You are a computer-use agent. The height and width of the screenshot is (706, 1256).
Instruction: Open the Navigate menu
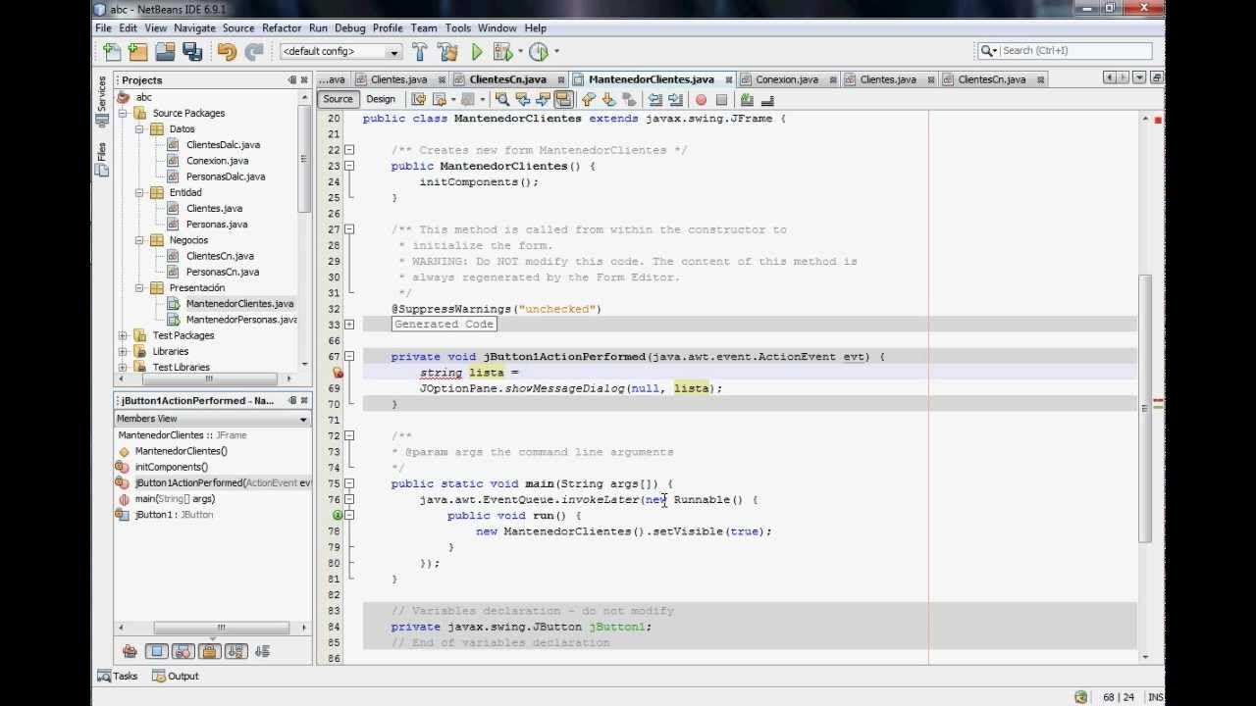pos(194,28)
